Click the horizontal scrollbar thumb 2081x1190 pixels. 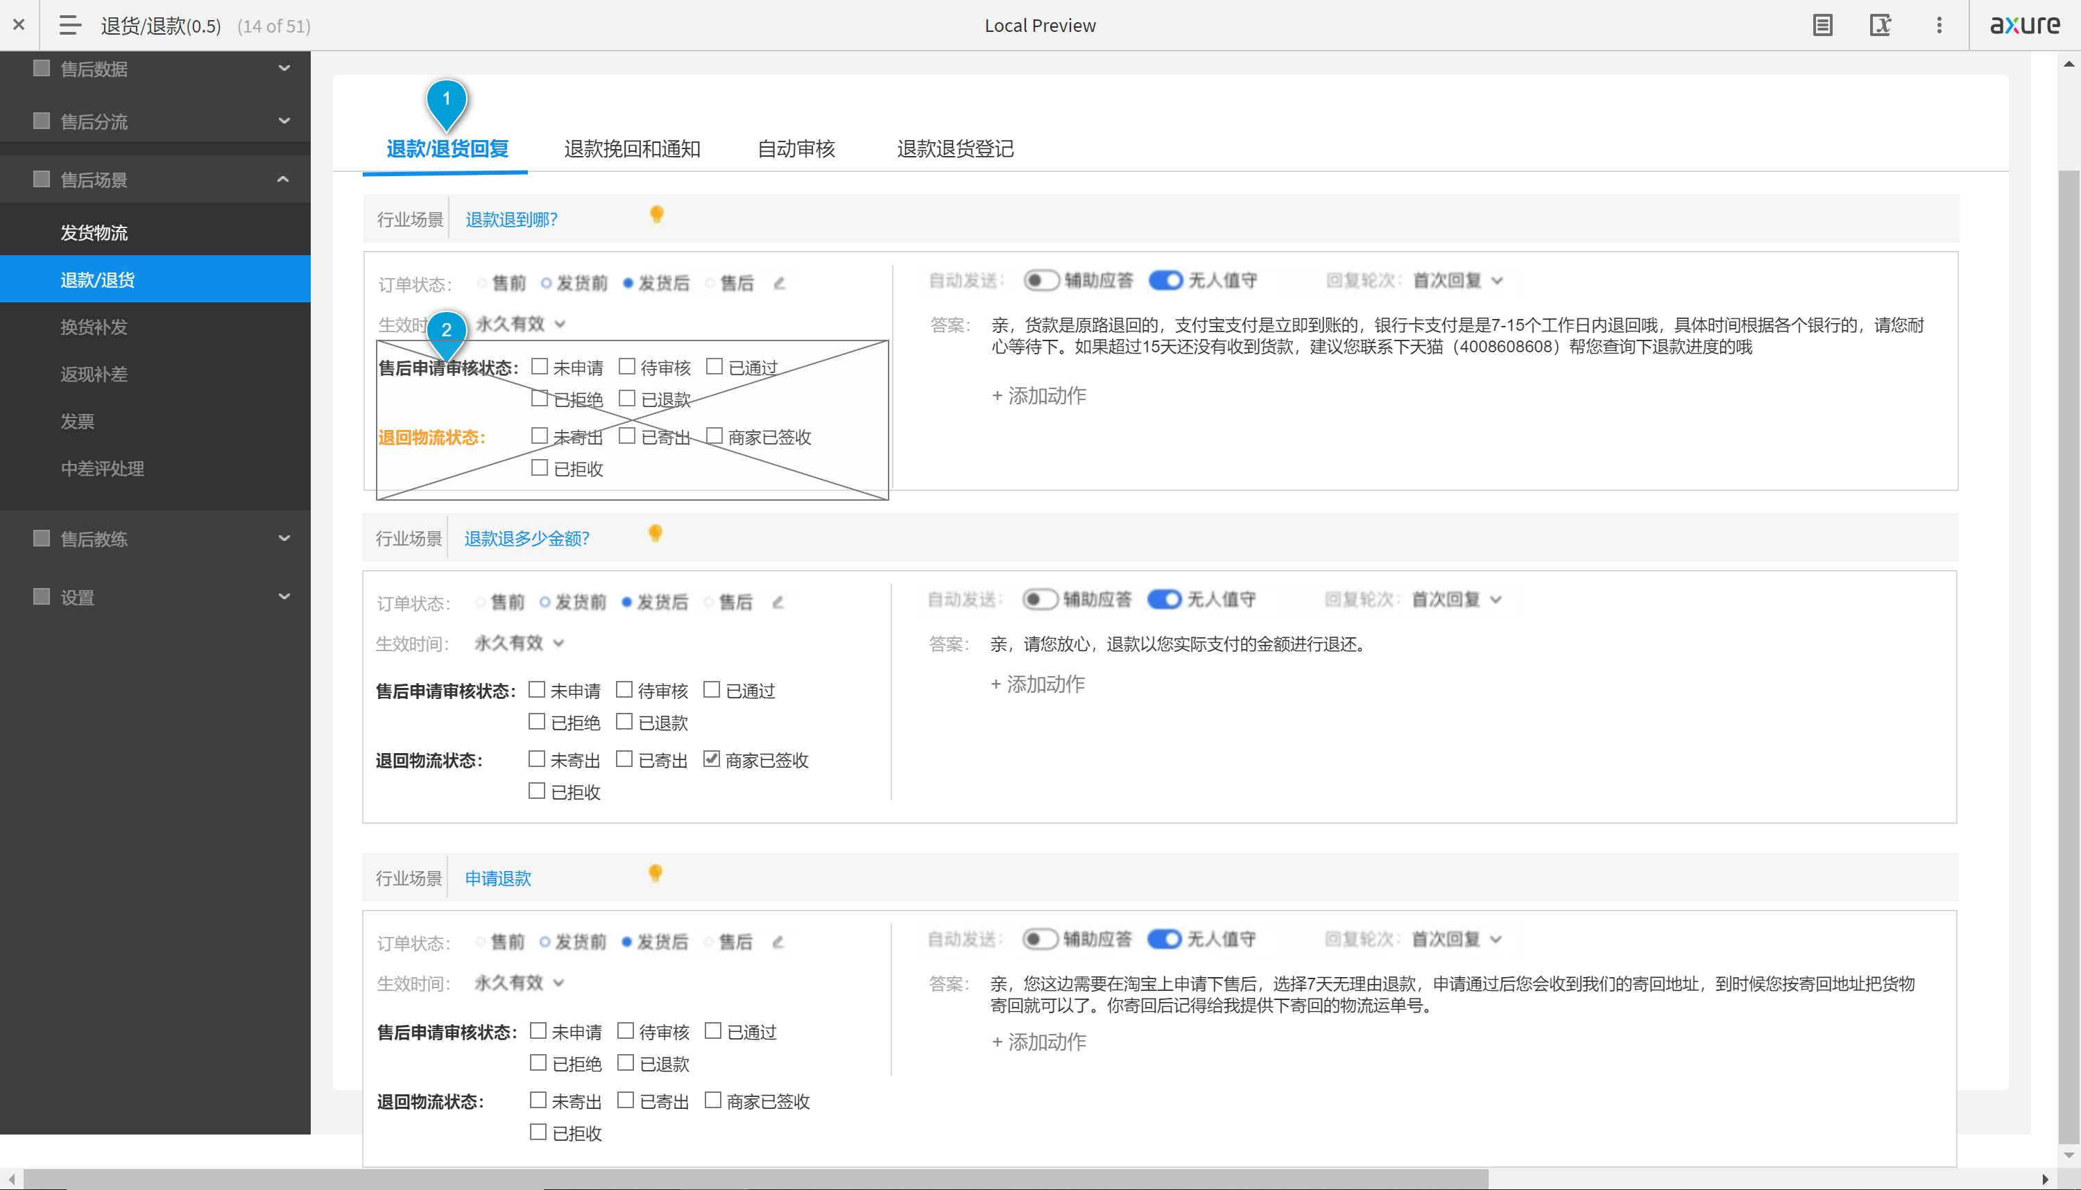coord(755,1180)
